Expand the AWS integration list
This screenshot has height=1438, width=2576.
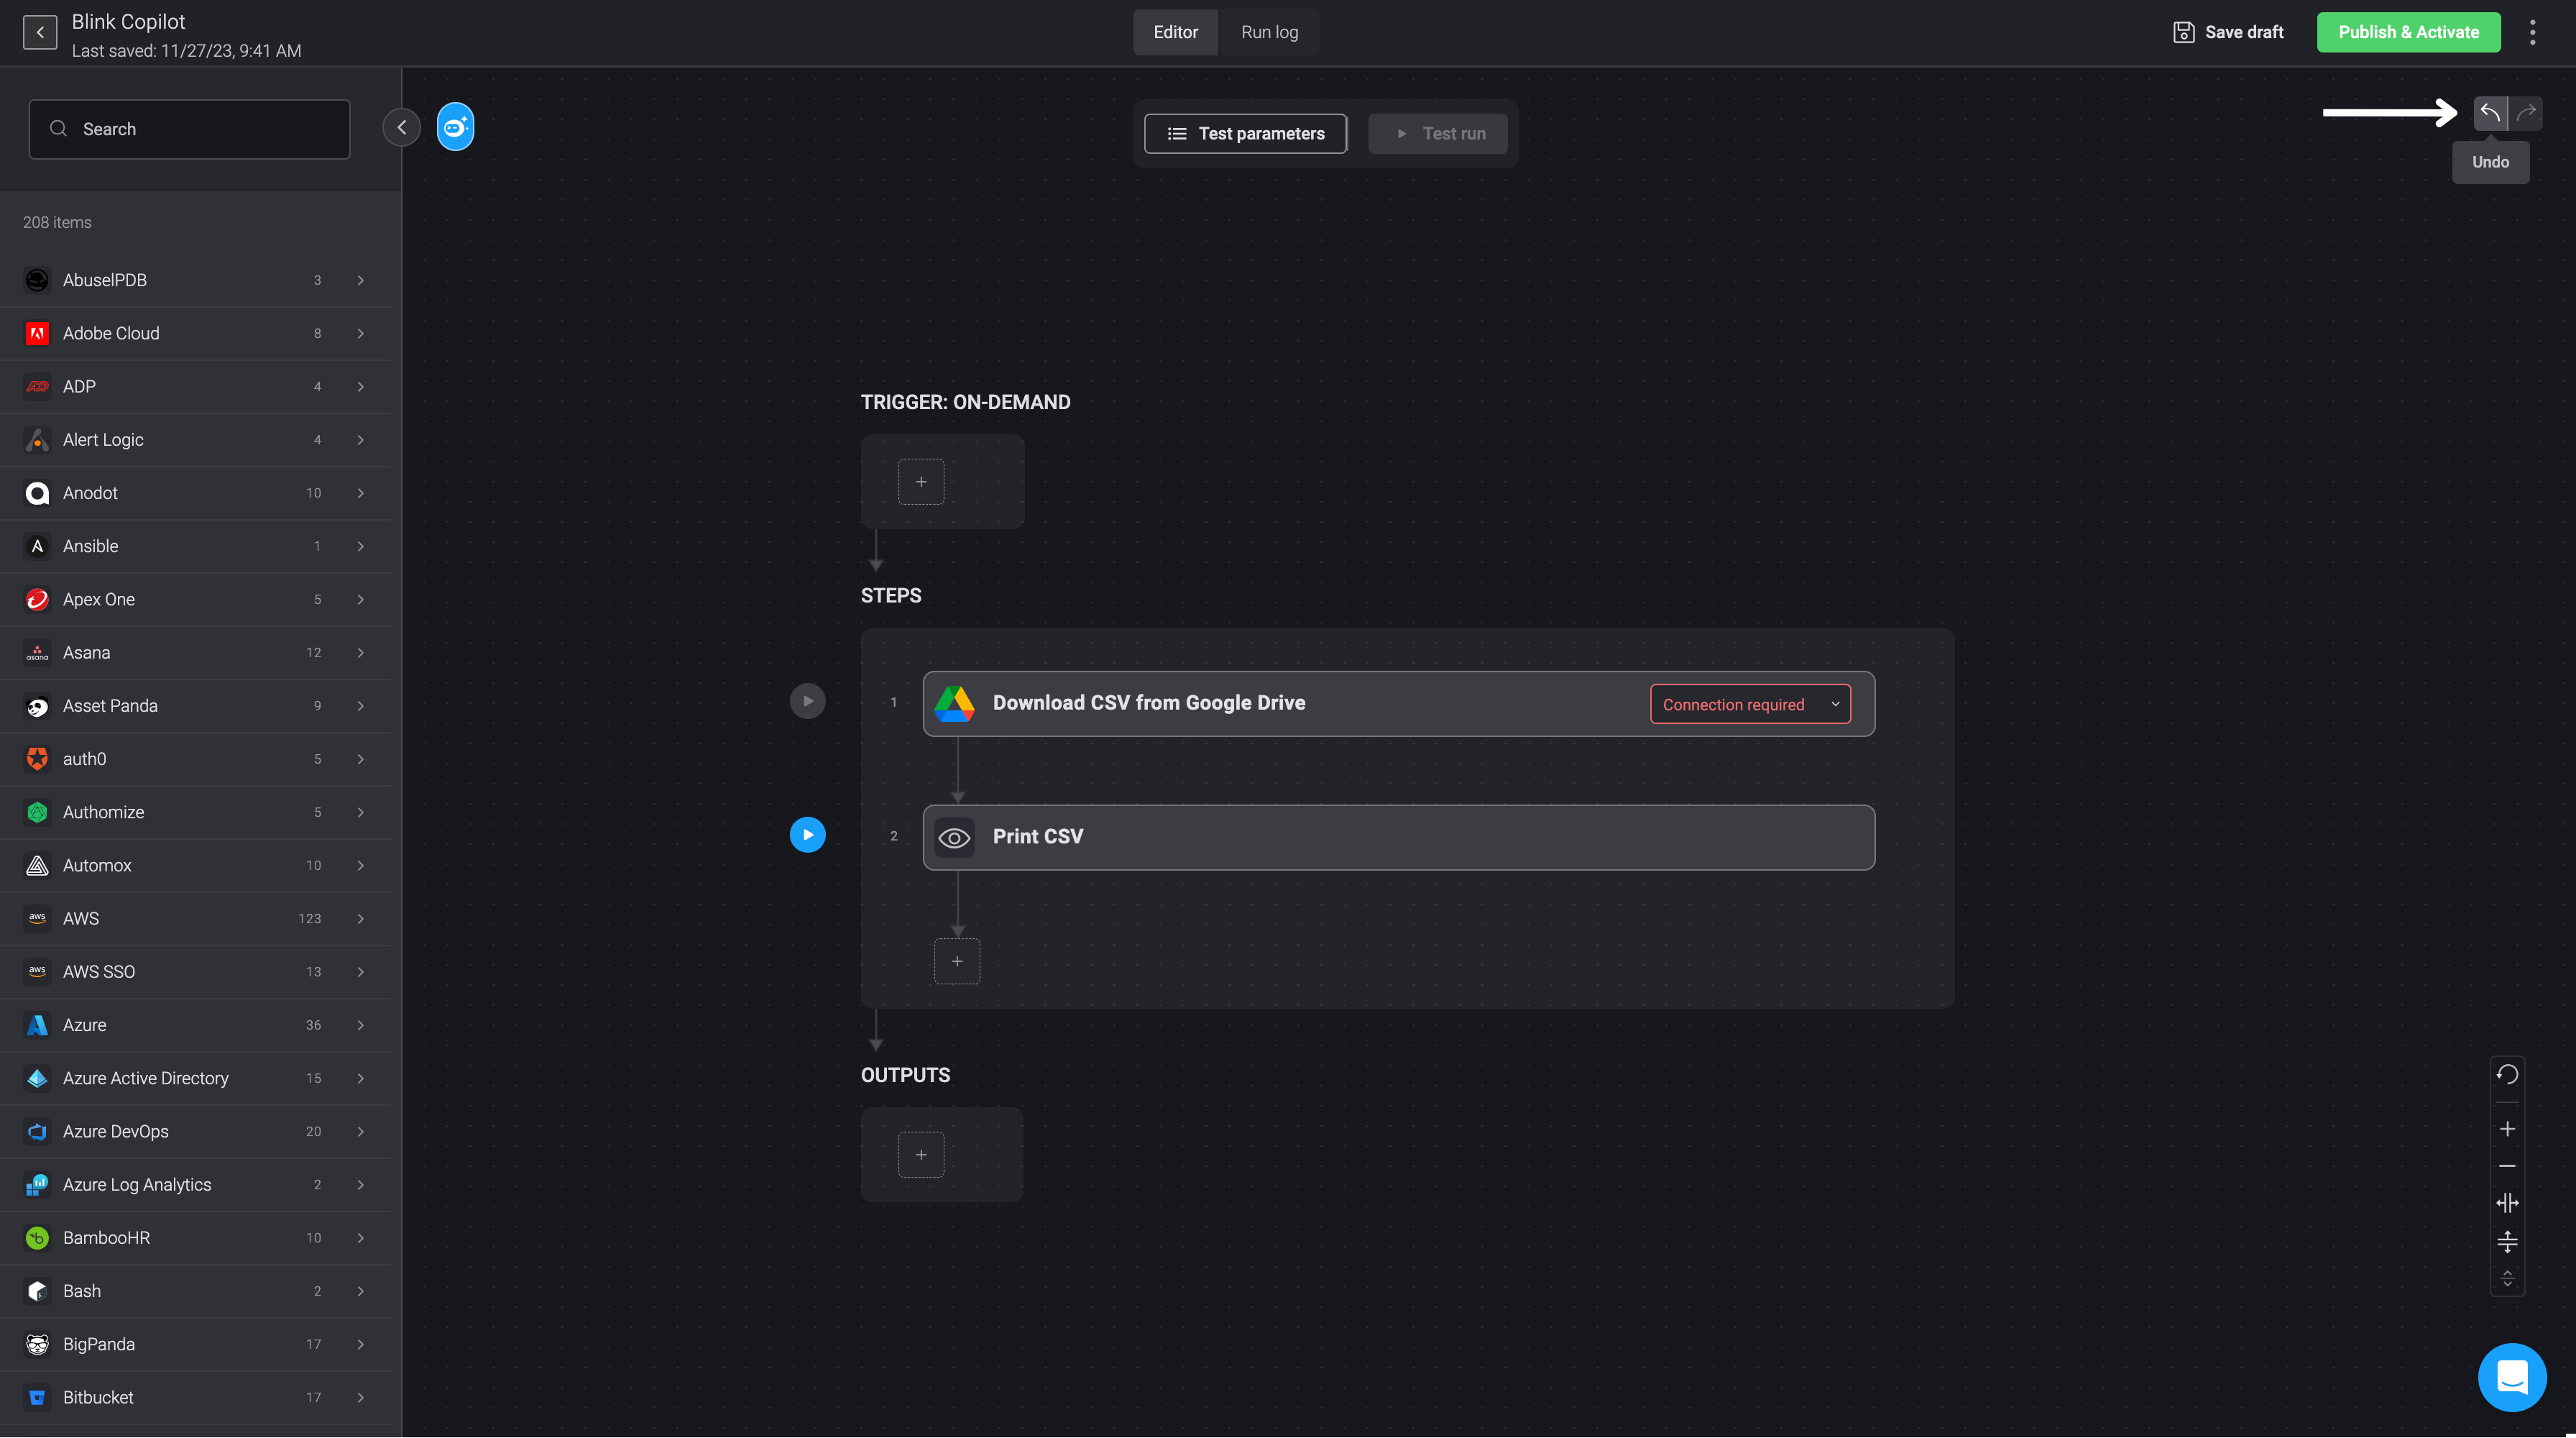pyautogui.click(x=196, y=918)
